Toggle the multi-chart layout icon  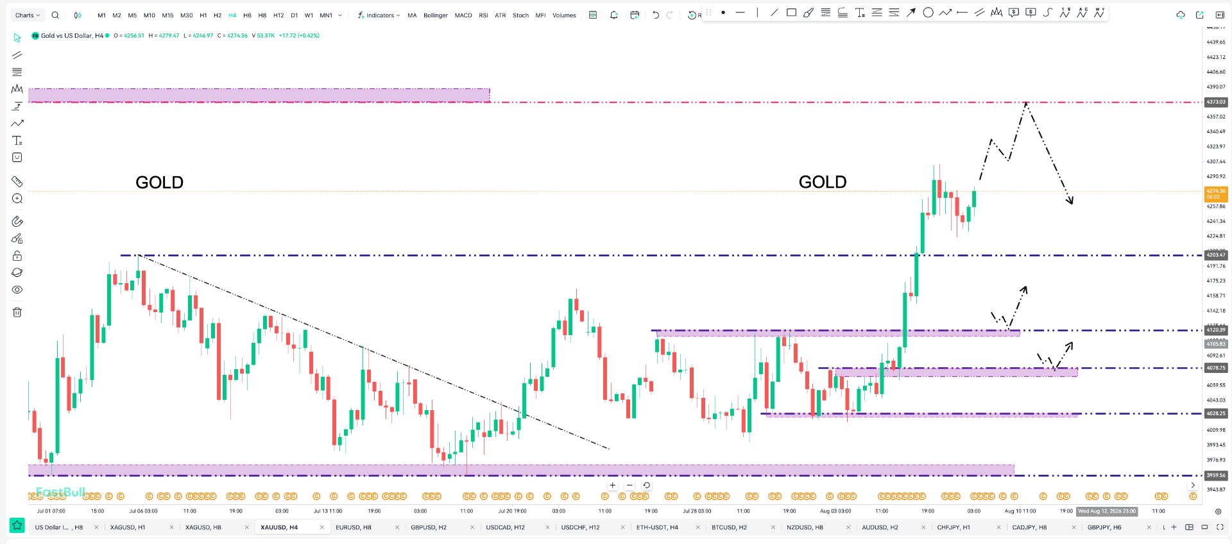(x=1189, y=527)
